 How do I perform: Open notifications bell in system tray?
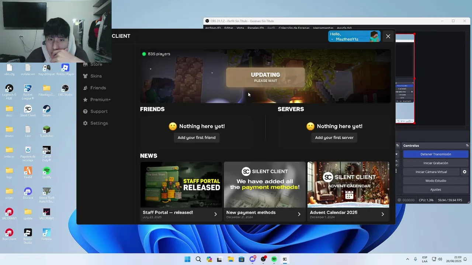pos(465,259)
